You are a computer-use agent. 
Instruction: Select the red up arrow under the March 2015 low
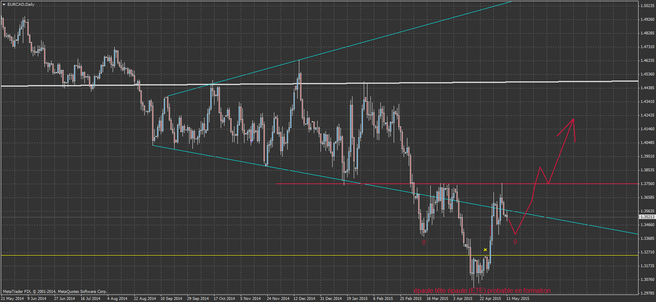[424, 242]
